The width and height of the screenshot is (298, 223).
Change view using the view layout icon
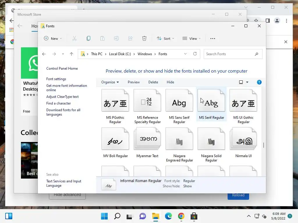pos(241,82)
